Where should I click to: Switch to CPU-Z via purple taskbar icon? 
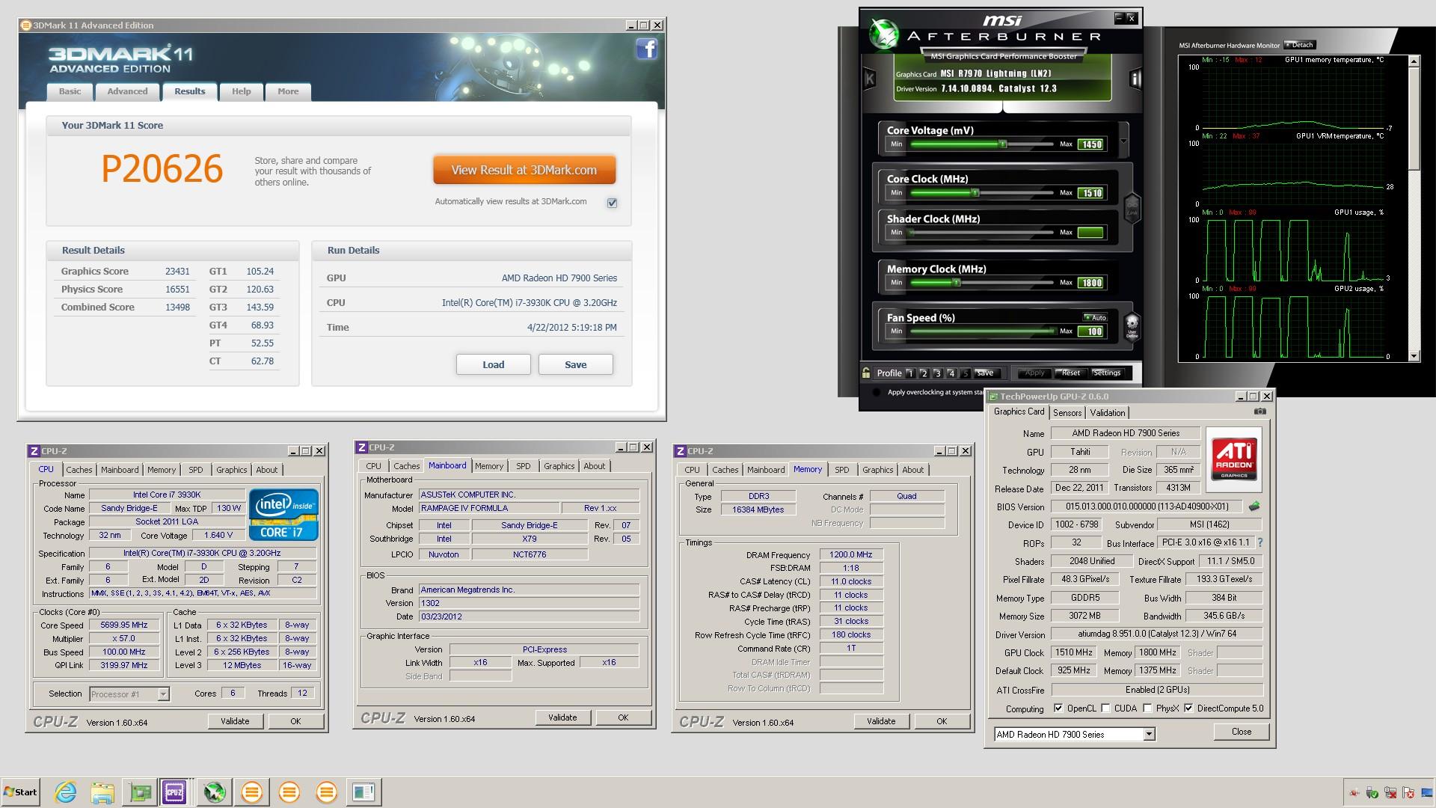pos(174,792)
